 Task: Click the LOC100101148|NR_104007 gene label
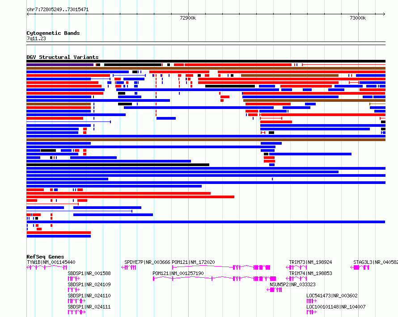point(336,307)
